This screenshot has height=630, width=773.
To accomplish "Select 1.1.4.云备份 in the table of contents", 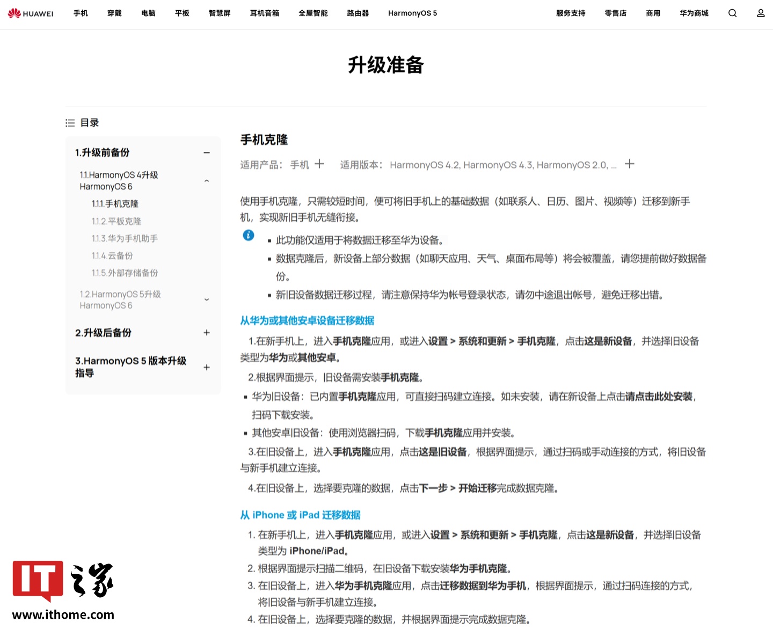I will coord(113,255).
